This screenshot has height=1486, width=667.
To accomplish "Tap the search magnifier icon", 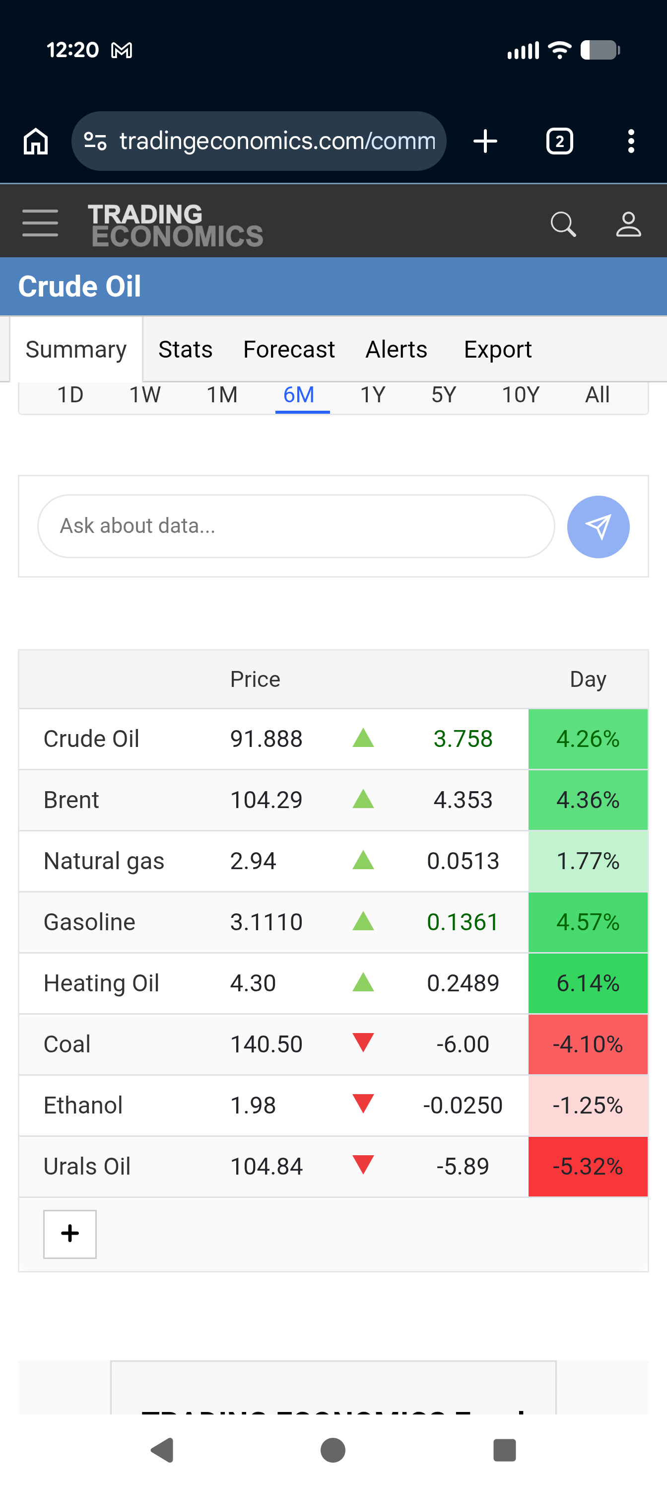I will pos(563,224).
